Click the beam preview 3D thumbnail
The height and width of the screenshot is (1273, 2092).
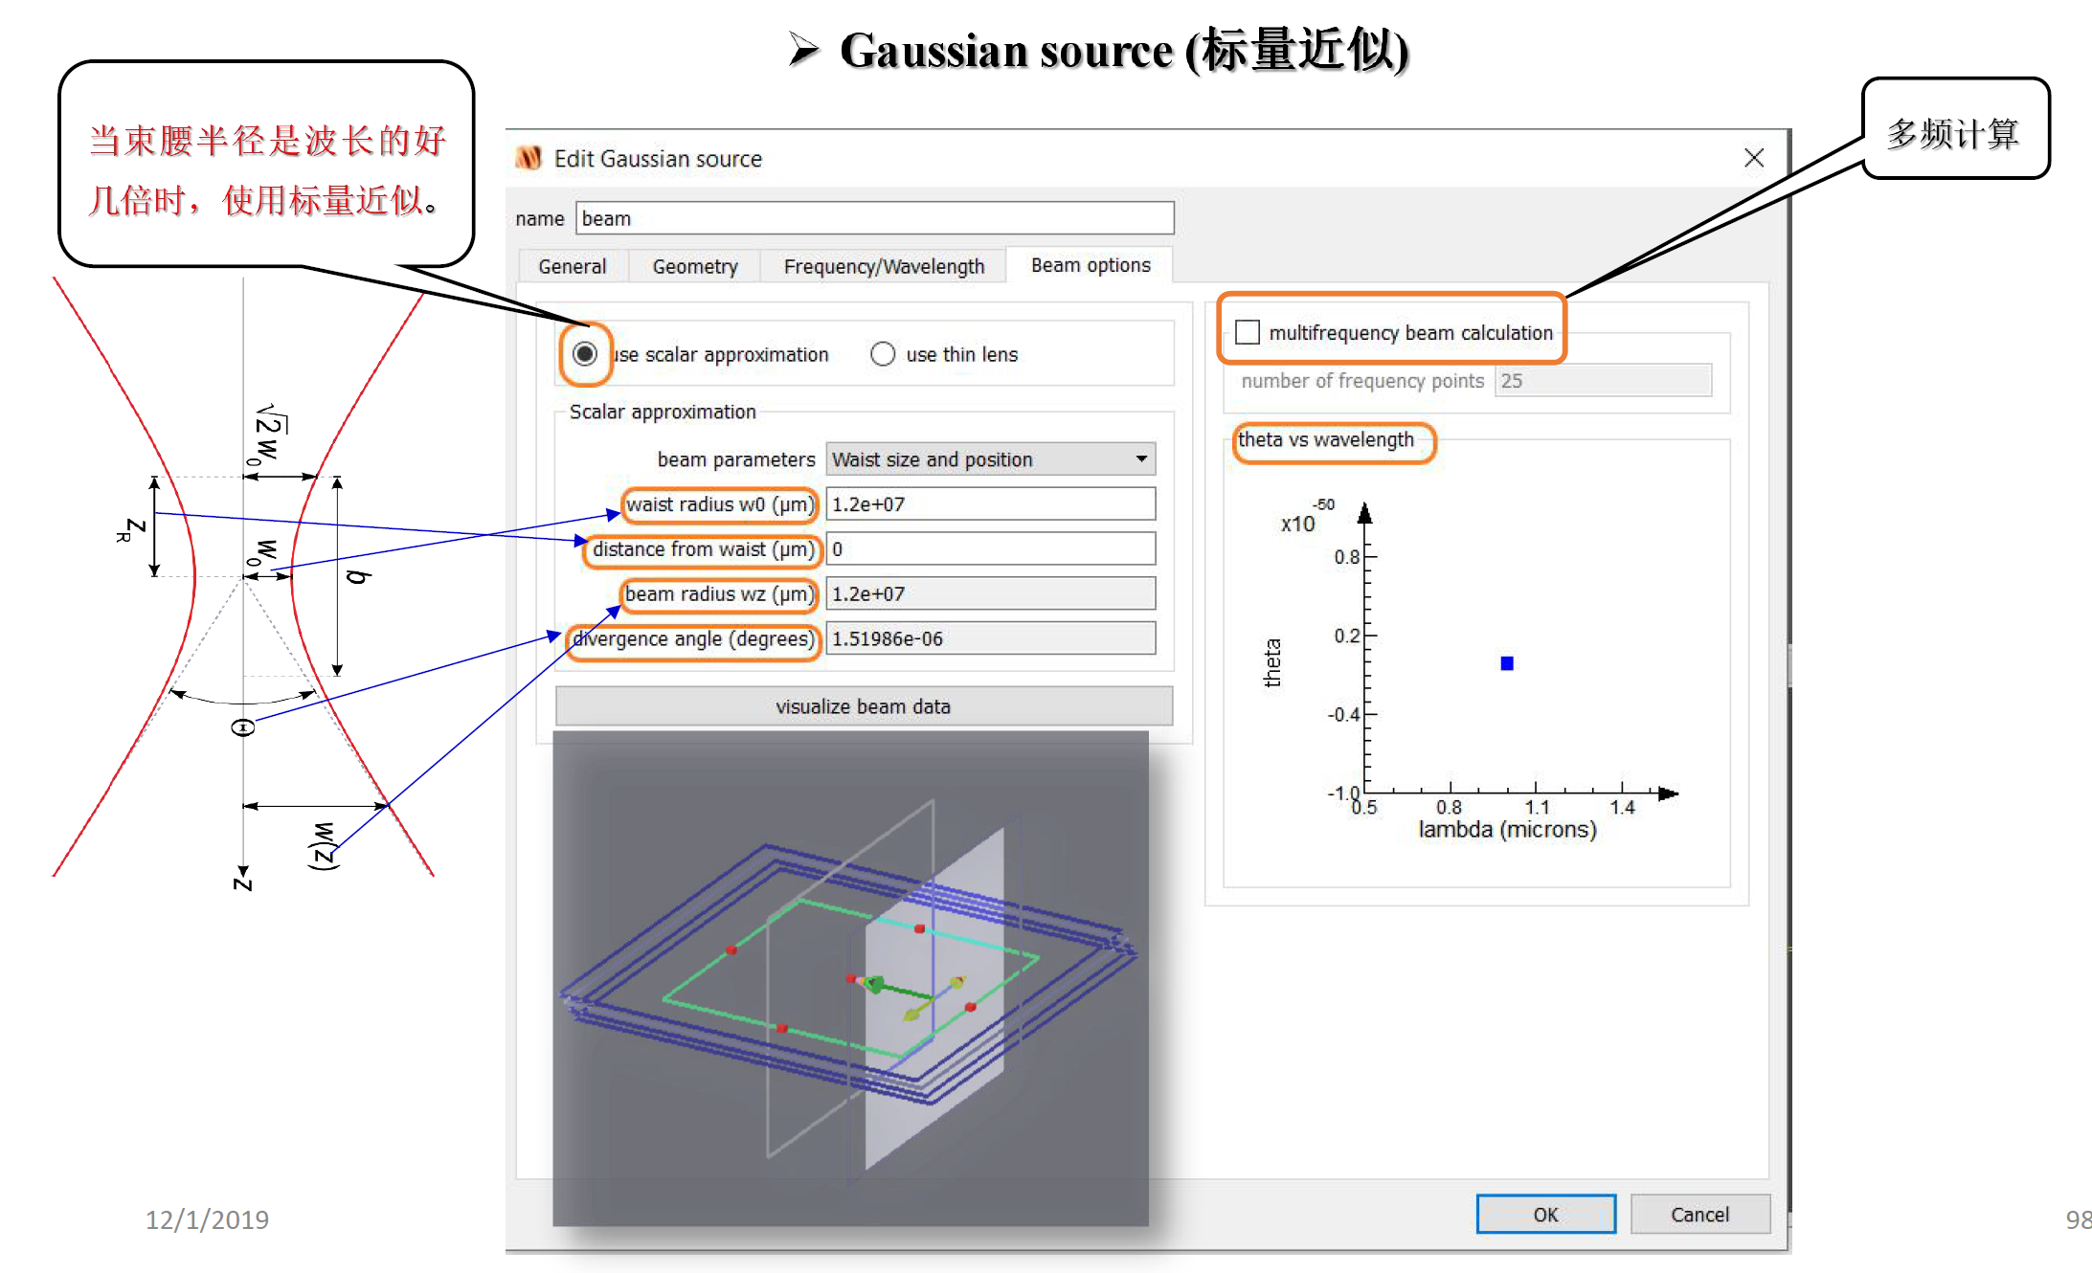(850, 978)
